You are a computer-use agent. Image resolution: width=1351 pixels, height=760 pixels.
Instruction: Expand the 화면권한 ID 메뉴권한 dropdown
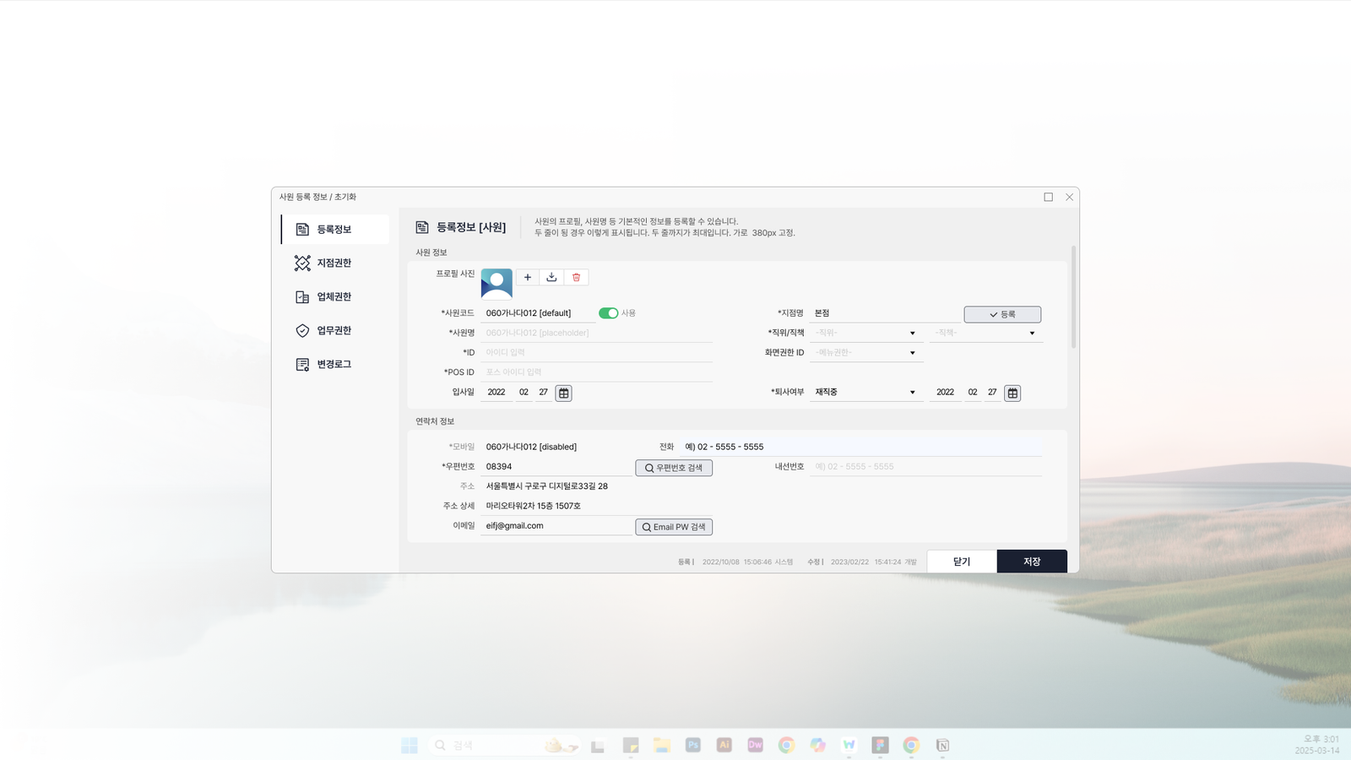click(x=865, y=353)
